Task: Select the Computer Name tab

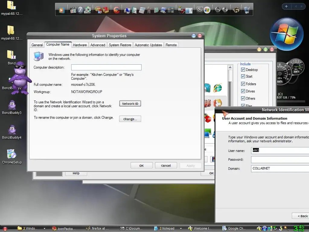Action: [58, 45]
